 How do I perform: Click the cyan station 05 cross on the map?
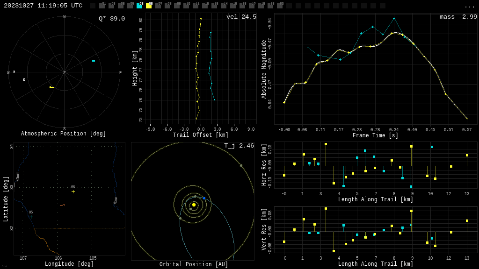click(x=31, y=217)
